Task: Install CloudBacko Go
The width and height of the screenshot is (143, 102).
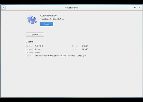Action: coord(47,24)
